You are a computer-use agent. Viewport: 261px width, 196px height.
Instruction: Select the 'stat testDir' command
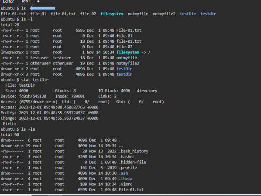(35, 80)
